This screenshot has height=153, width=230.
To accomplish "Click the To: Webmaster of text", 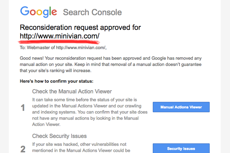I will point(37,48).
